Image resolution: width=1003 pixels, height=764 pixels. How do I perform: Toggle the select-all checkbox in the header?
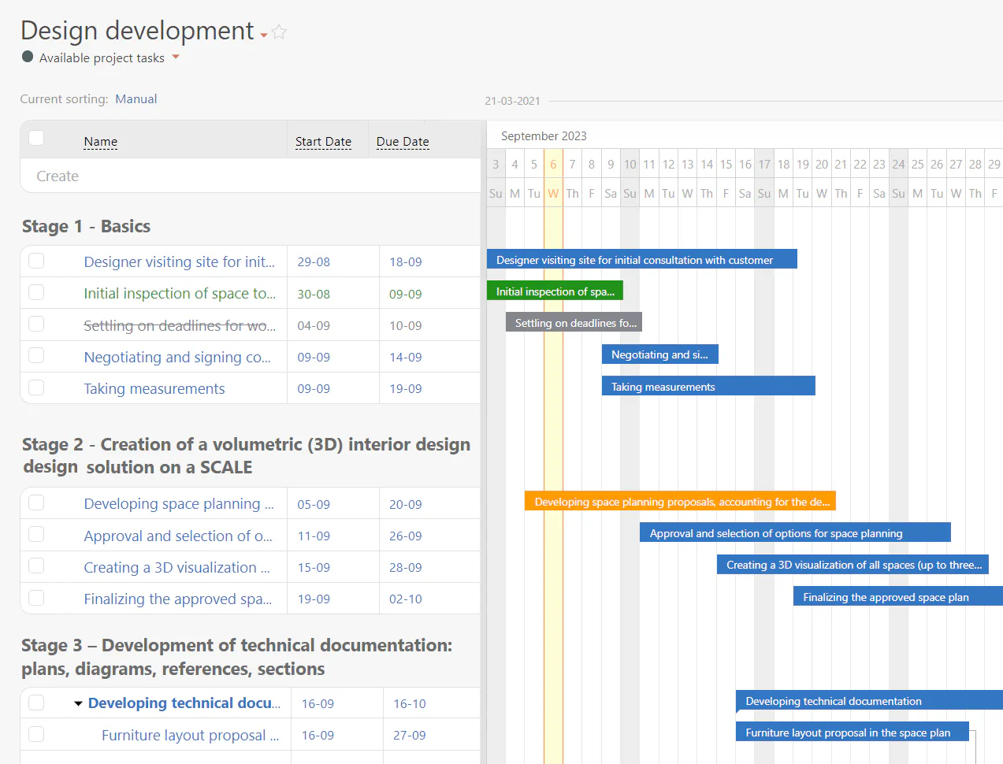click(36, 138)
